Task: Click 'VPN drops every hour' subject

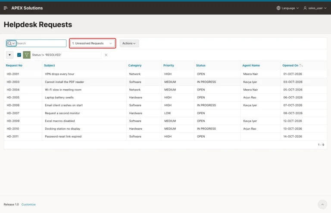Action: [59, 74]
